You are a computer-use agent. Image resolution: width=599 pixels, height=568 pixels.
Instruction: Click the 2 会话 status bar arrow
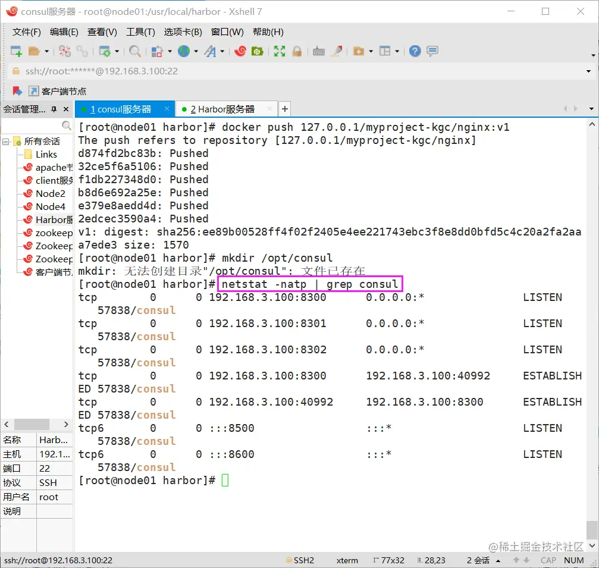click(498, 560)
